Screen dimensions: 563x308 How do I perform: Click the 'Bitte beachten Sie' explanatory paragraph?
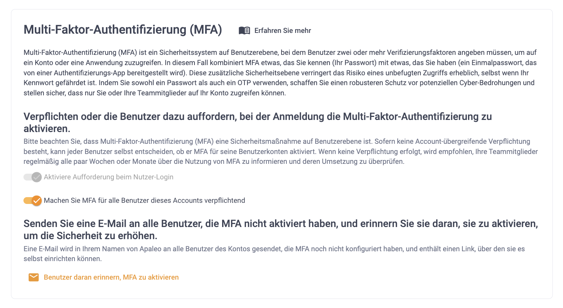(x=281, y=151)
